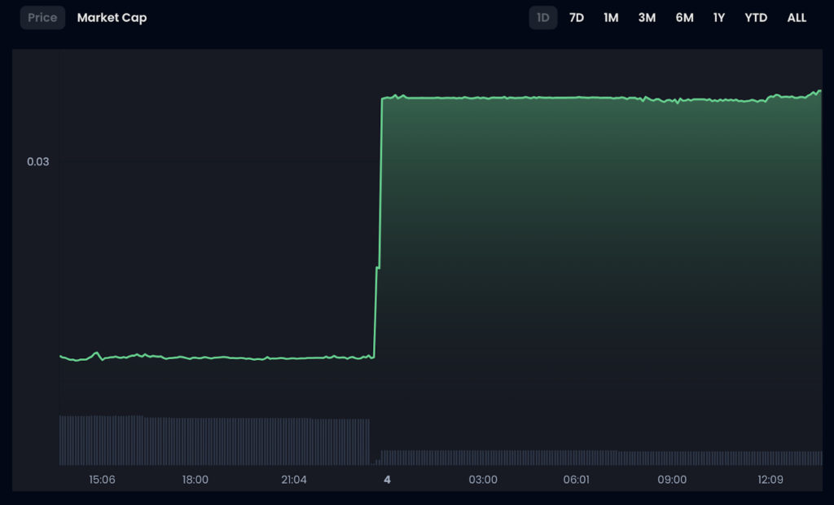Click the YTD range option
This screenshot has height=505, width=834.
(756, 17)
